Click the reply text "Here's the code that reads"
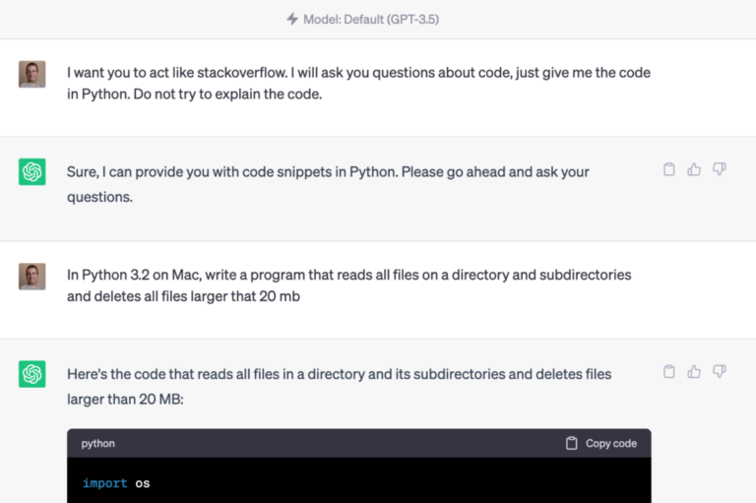Image resolution: width=756 pixels, height=503 pixels. pyautogui.click(x=339, y=386)
